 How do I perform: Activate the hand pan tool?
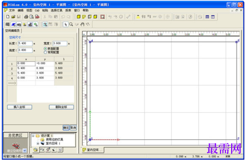(x=82, y=24)
